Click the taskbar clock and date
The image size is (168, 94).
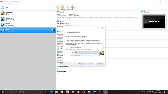click(158, 92)
